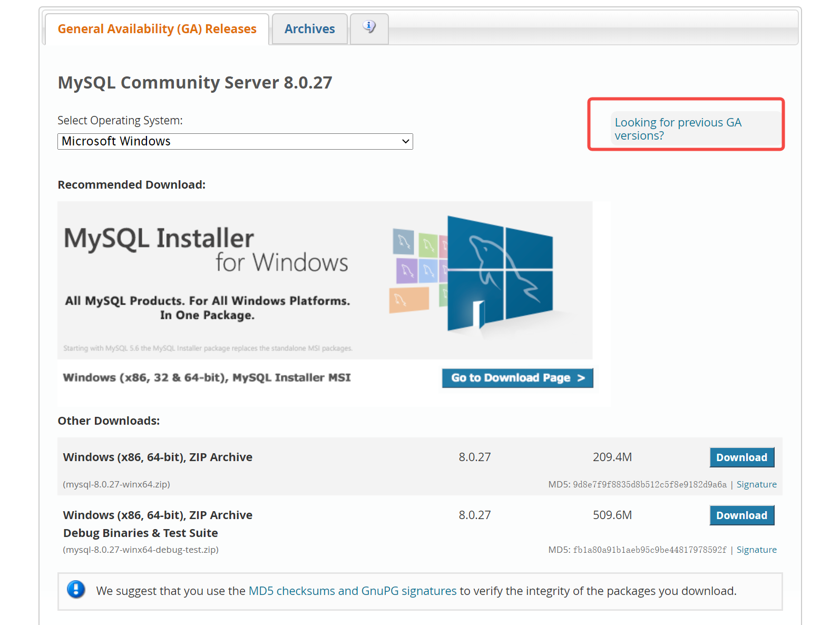The height and width of the screenshot is (625, 840).
Task: Click the Windows logo dolphin graphic
Action: click(x=500, y=273)
